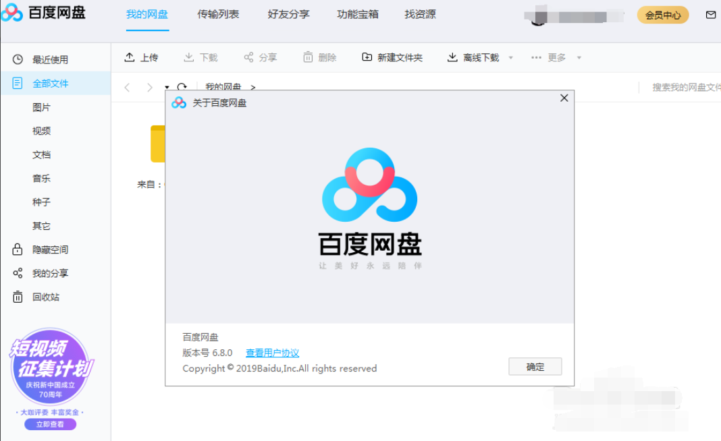721x441 pixels.
Task: Switch to the 传输列表 tab
Action: pos(217,13)
